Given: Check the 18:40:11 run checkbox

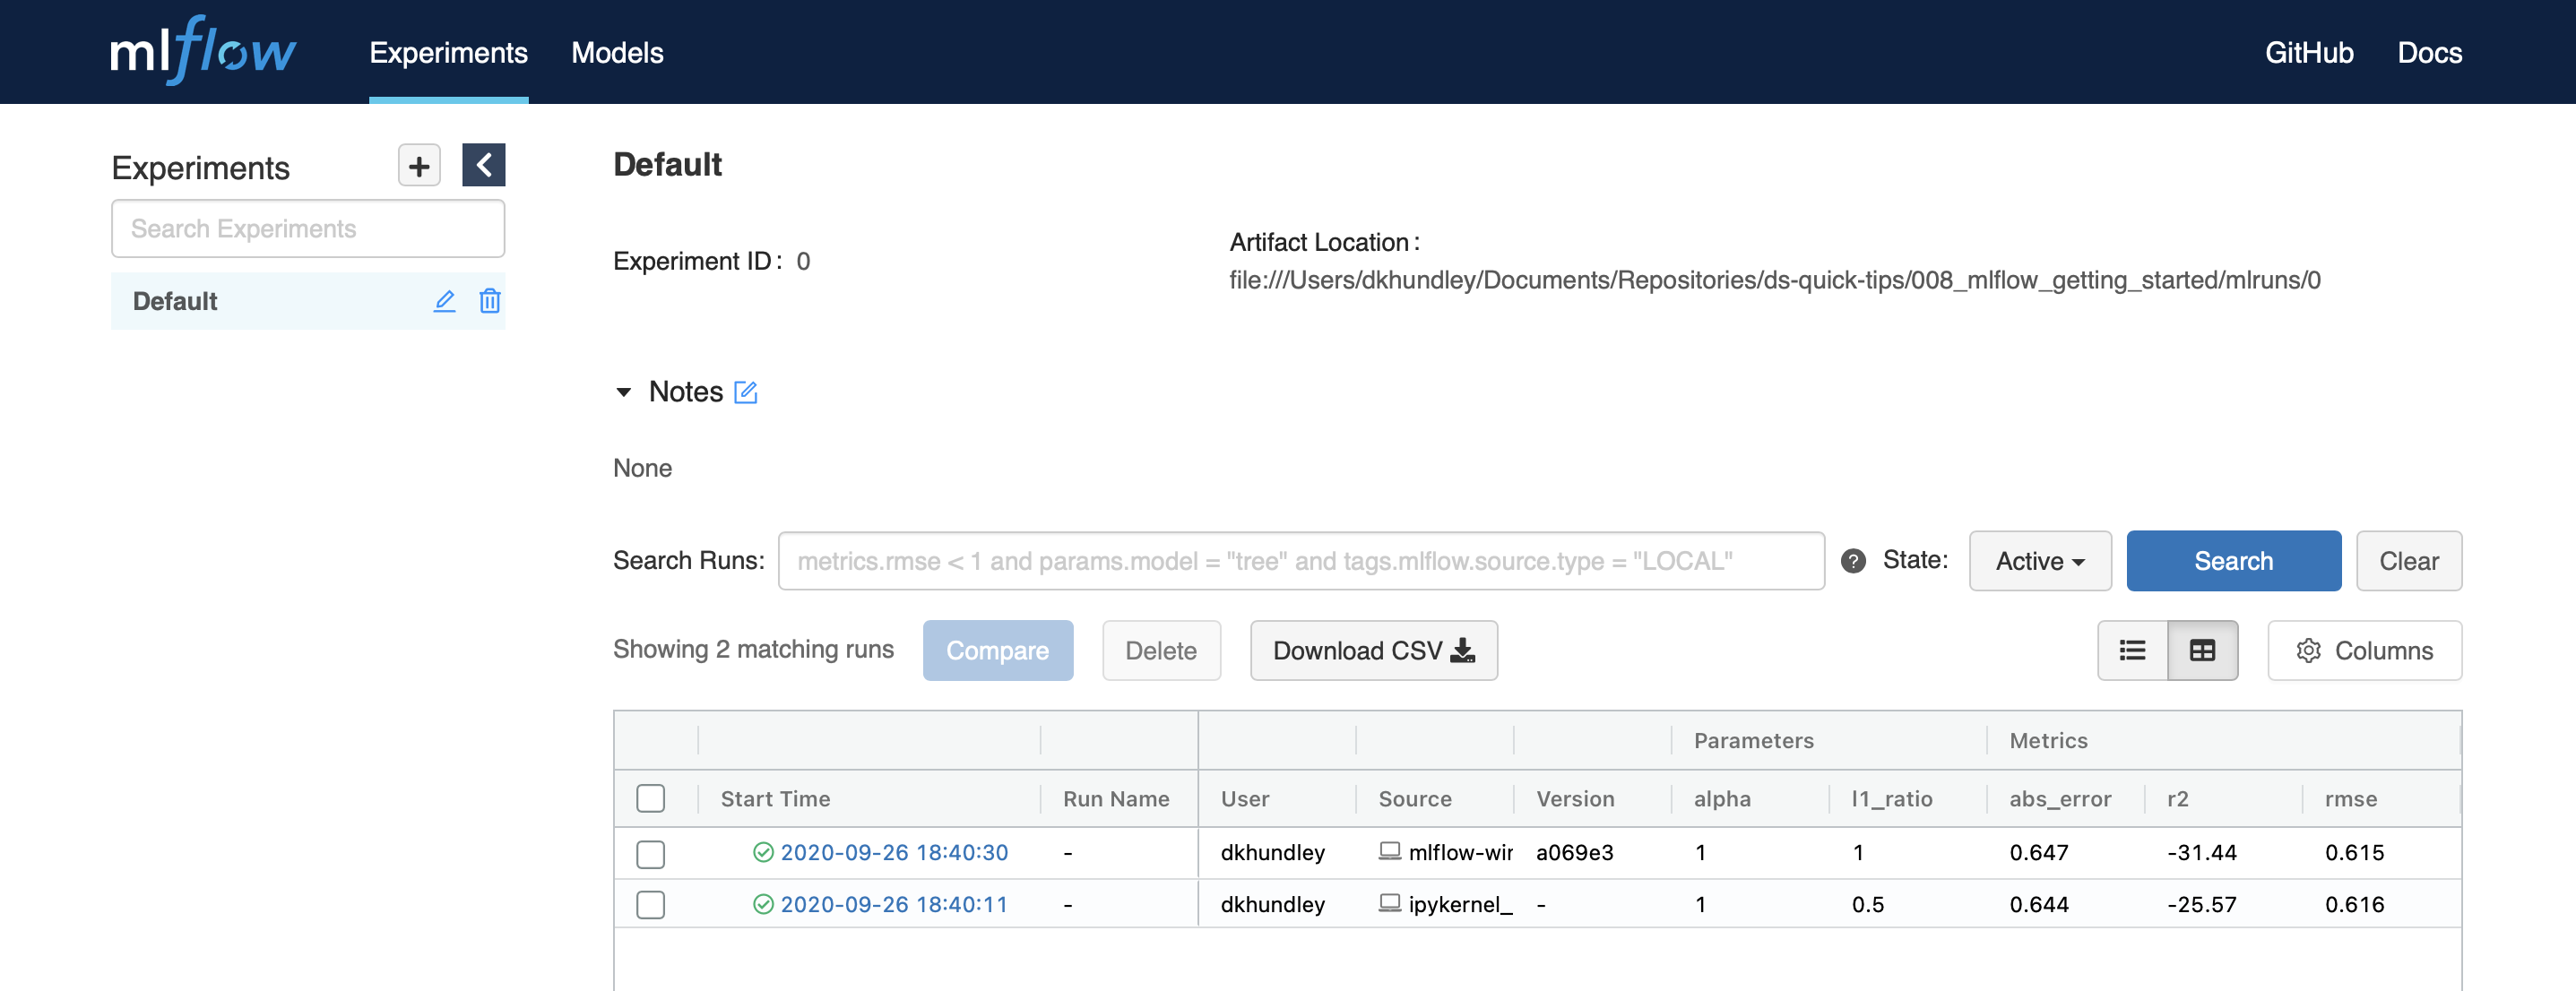Looking at the screenshot, I should click(x=650, y=904).
